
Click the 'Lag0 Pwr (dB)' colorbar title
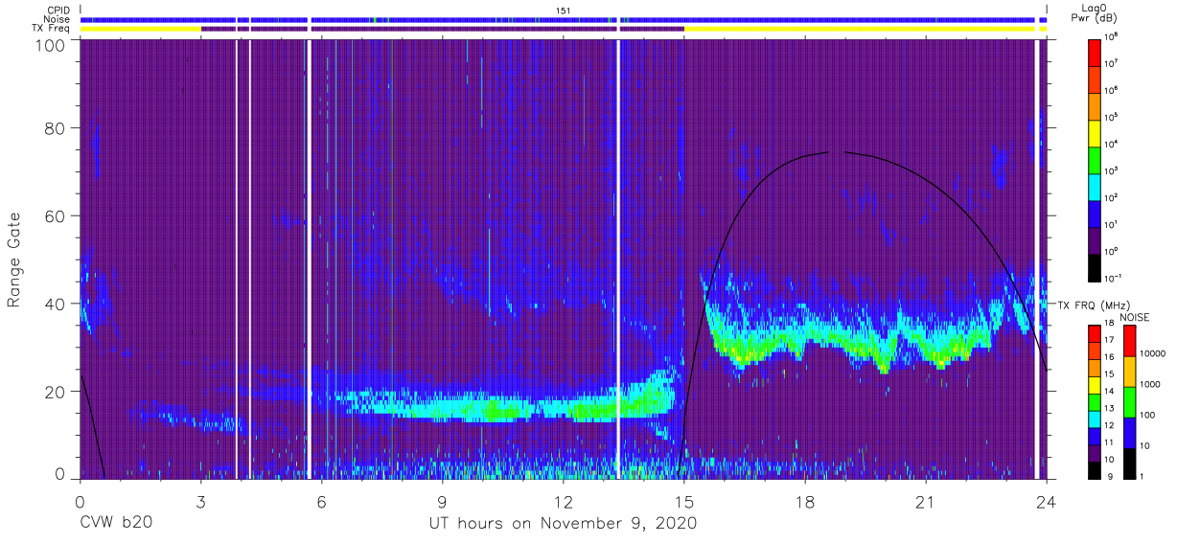[1094, 12]
